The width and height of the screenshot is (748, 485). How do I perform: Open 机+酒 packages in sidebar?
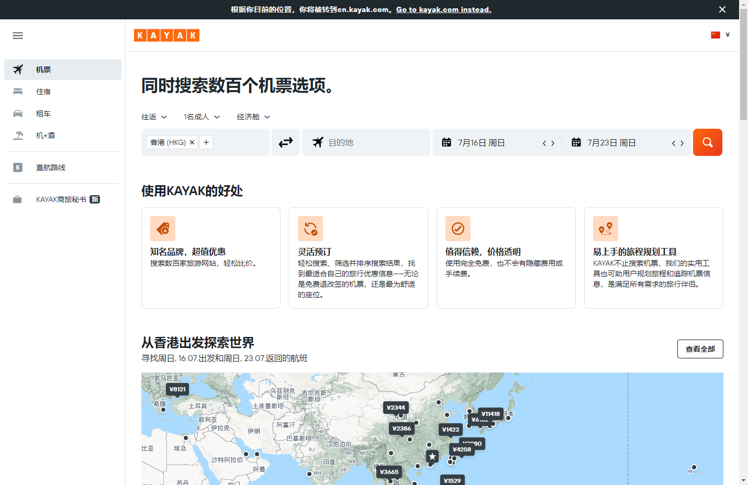[63, 136]
